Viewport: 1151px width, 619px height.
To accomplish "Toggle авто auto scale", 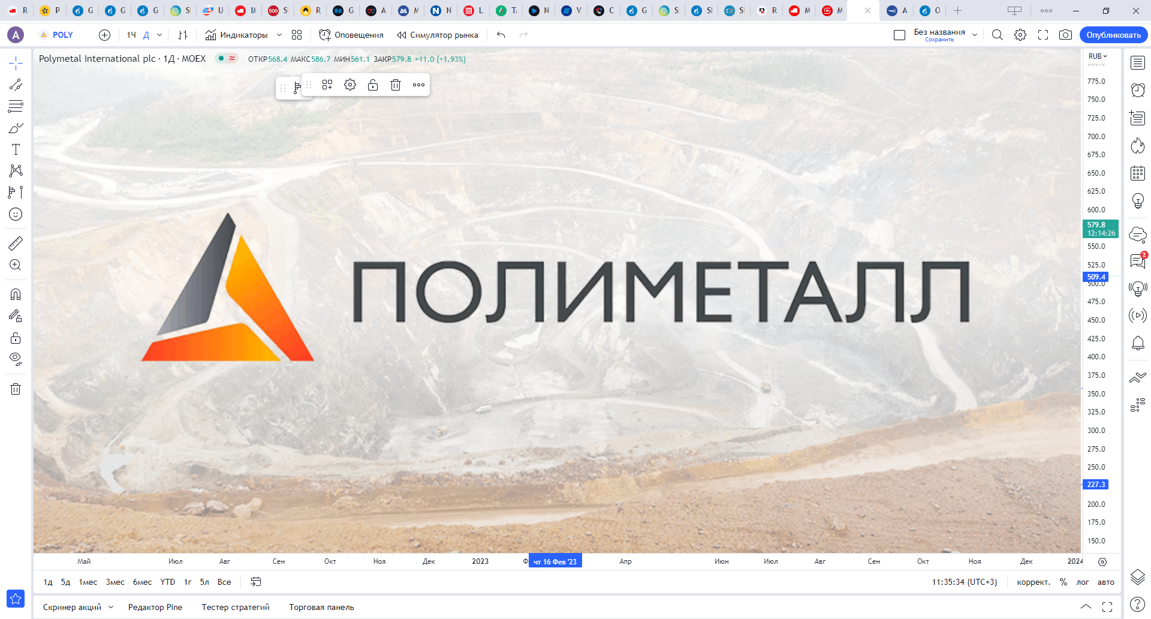I will click(1106, 582).
